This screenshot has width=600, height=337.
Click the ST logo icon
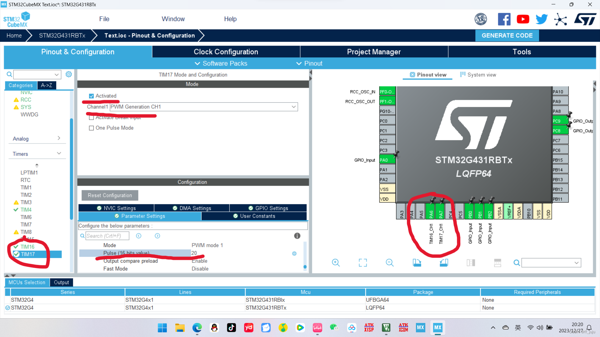click(585, 19)
